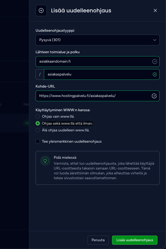Screen dimensions: 166x249
Task: Enable Tee yleismerkkinen uudelleenohjaus checkbox
Action: coord(38,141)
